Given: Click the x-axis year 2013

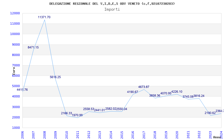Looking at the screenshot, I should [x=100, y=134].
